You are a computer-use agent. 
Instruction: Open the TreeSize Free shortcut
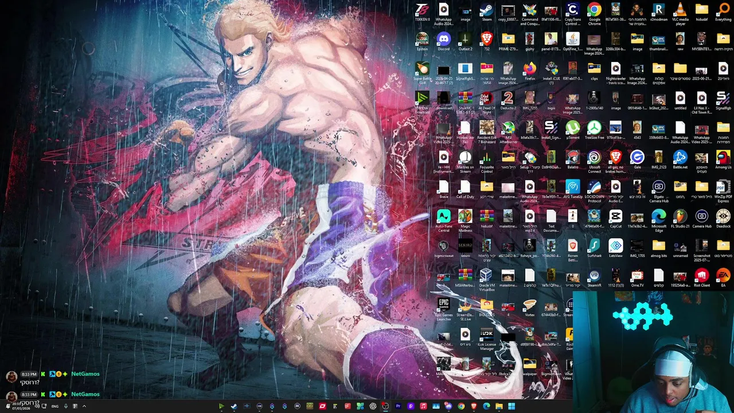pyautogui.click(x=594, y=131)
